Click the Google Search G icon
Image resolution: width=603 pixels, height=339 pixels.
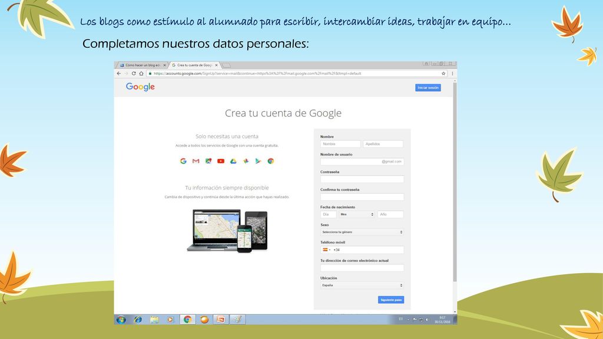[184, 161]
